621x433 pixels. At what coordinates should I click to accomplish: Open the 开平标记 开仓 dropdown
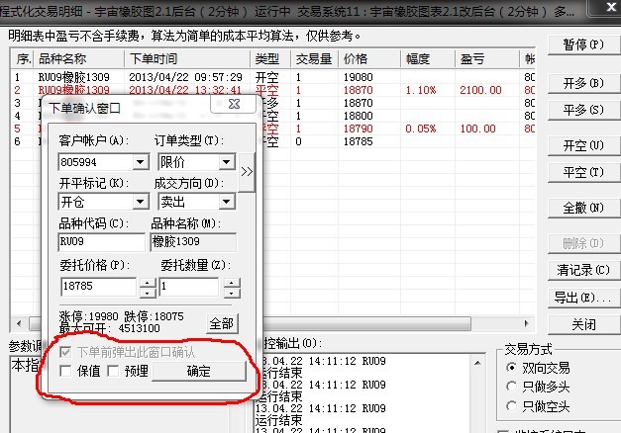point(141,202)
